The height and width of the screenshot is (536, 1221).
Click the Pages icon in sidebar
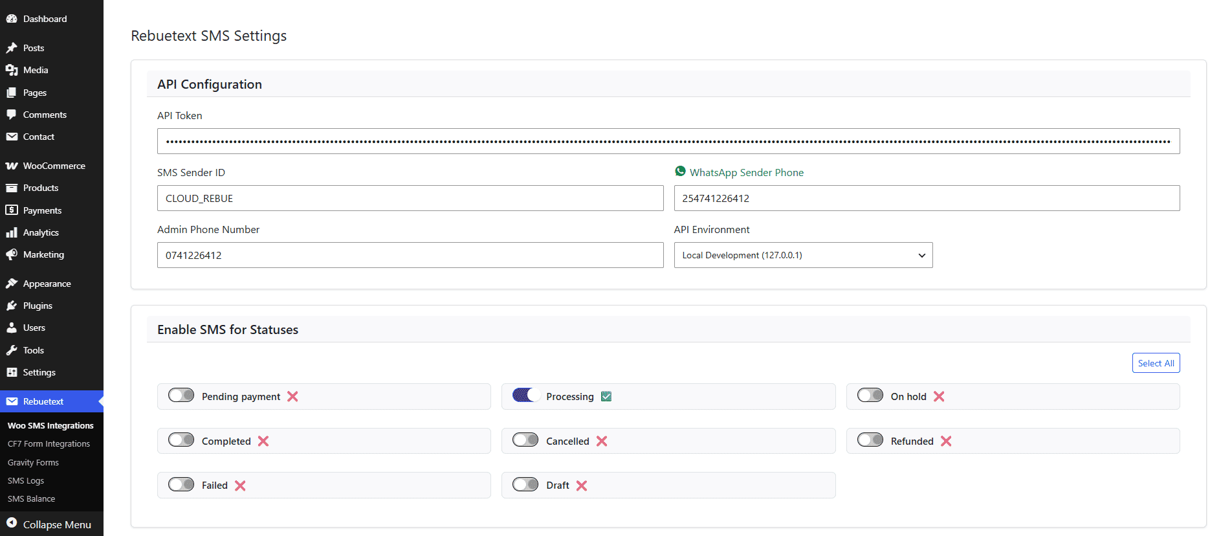[12, 93]
